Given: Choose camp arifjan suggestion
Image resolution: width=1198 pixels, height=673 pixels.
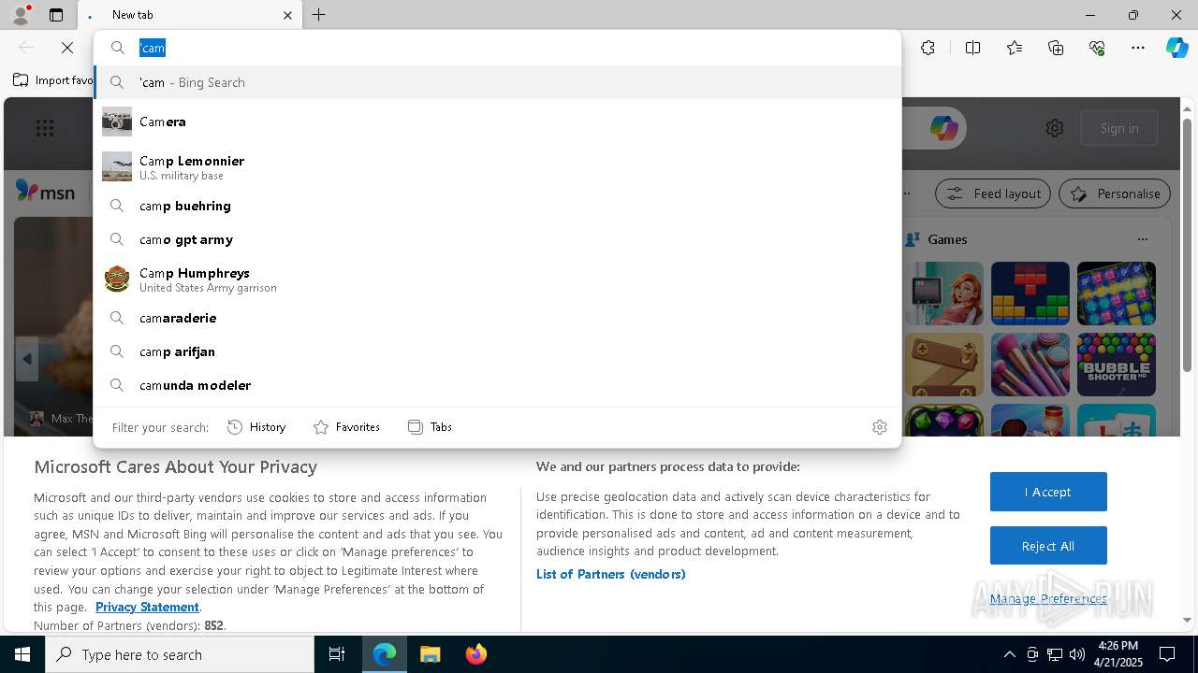Looking at the screenshot, I should click(497, 351).
